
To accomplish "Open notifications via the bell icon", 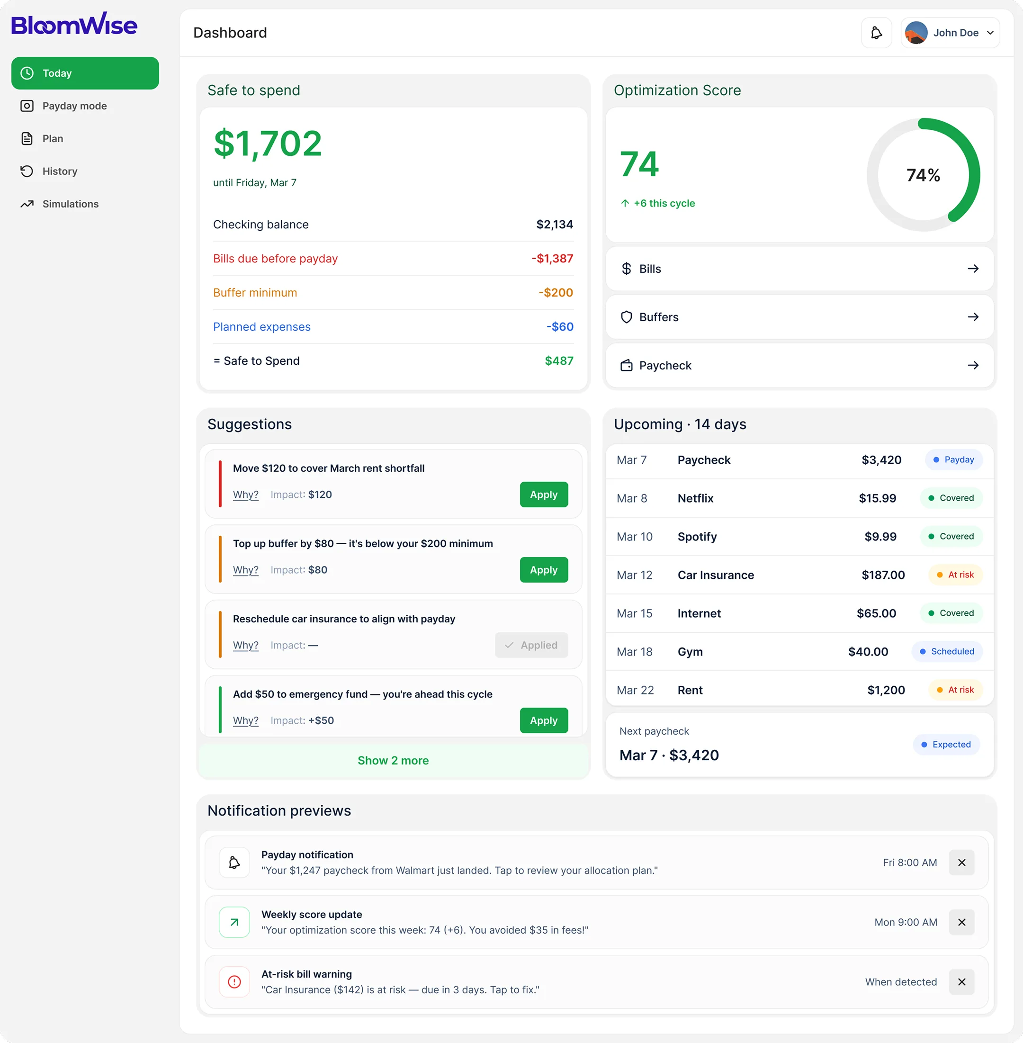I will click(x=876, y=33).
